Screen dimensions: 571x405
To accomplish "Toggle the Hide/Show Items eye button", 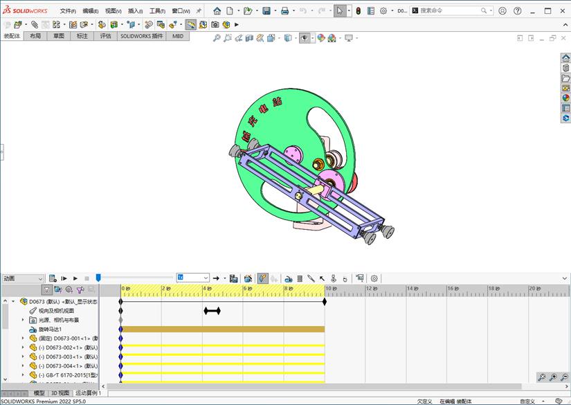I will click(x=305, y=38).
